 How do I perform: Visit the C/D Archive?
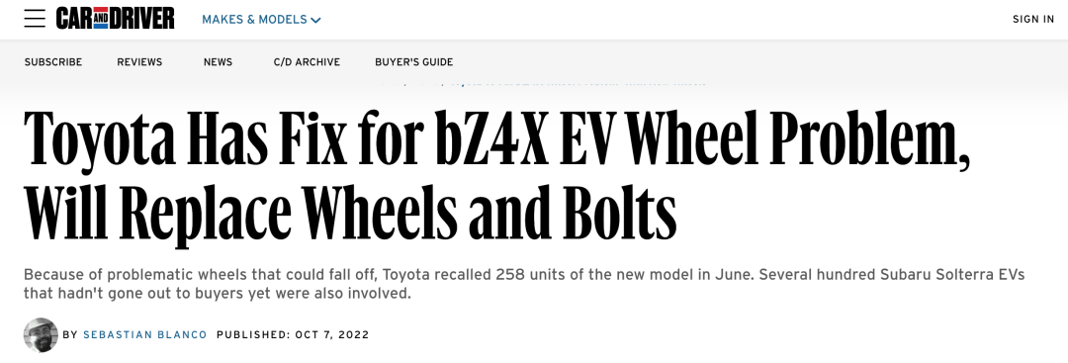click(307, 62)
